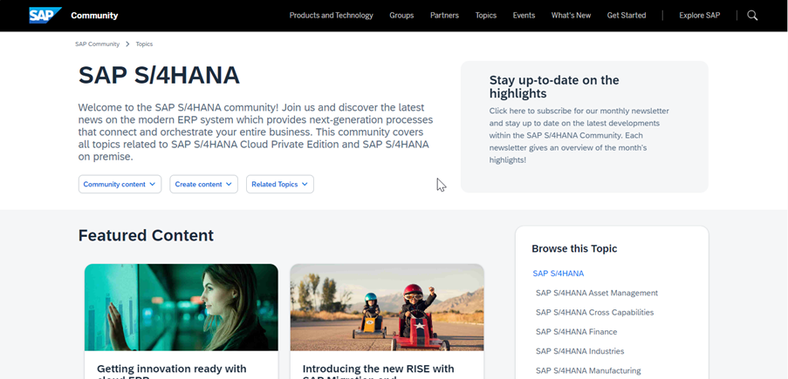Image resolution: width=788 pixels, height=379 pixels.
Task: Open the Topics navigation item
Action: (x=485, y=16)
